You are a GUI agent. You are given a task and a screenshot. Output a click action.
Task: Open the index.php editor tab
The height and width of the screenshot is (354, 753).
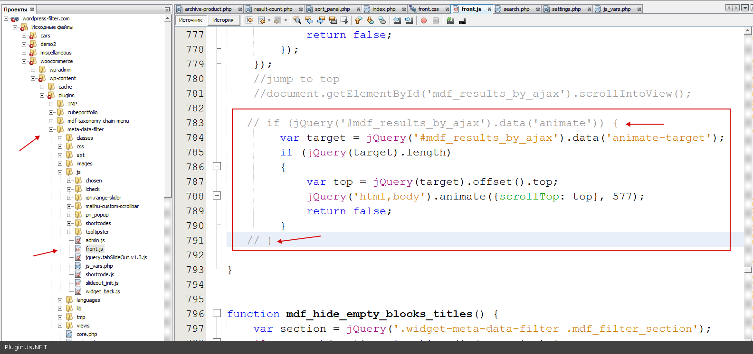pyautogui.click(x=384, y=9)
